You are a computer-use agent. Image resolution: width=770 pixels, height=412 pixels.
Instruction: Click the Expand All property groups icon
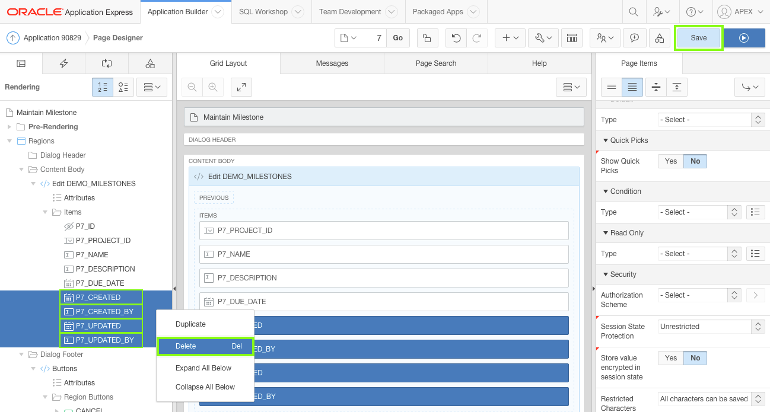(x=676, y=87)
